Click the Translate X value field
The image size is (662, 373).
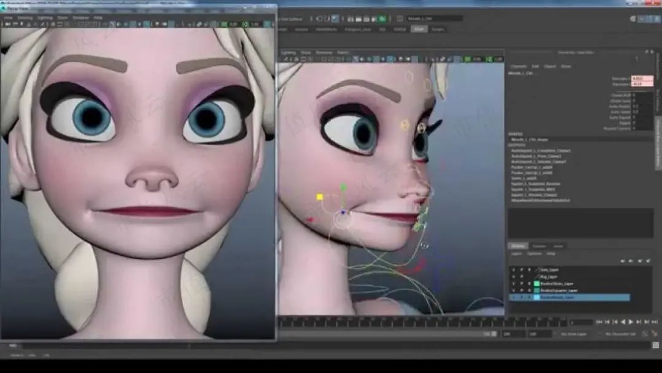[642, 79]
